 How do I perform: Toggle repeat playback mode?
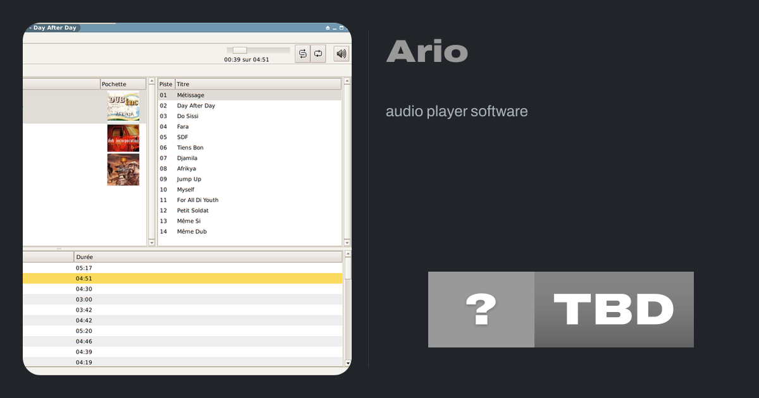tap(318, 54)
